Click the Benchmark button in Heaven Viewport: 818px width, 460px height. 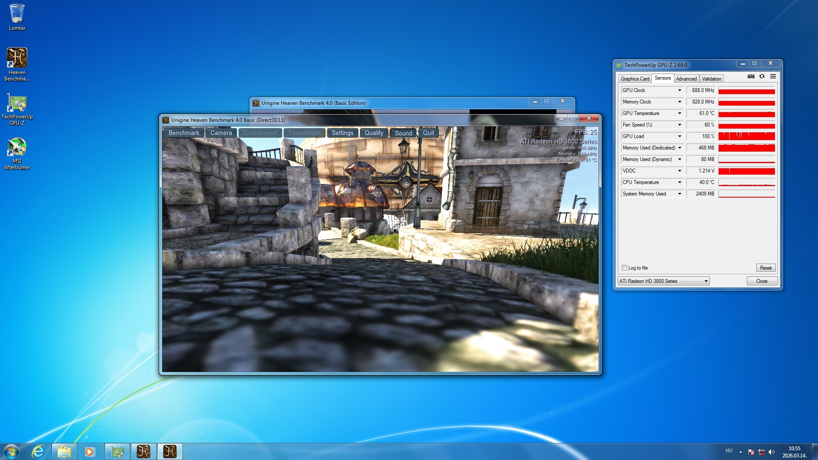pos(184,133)
